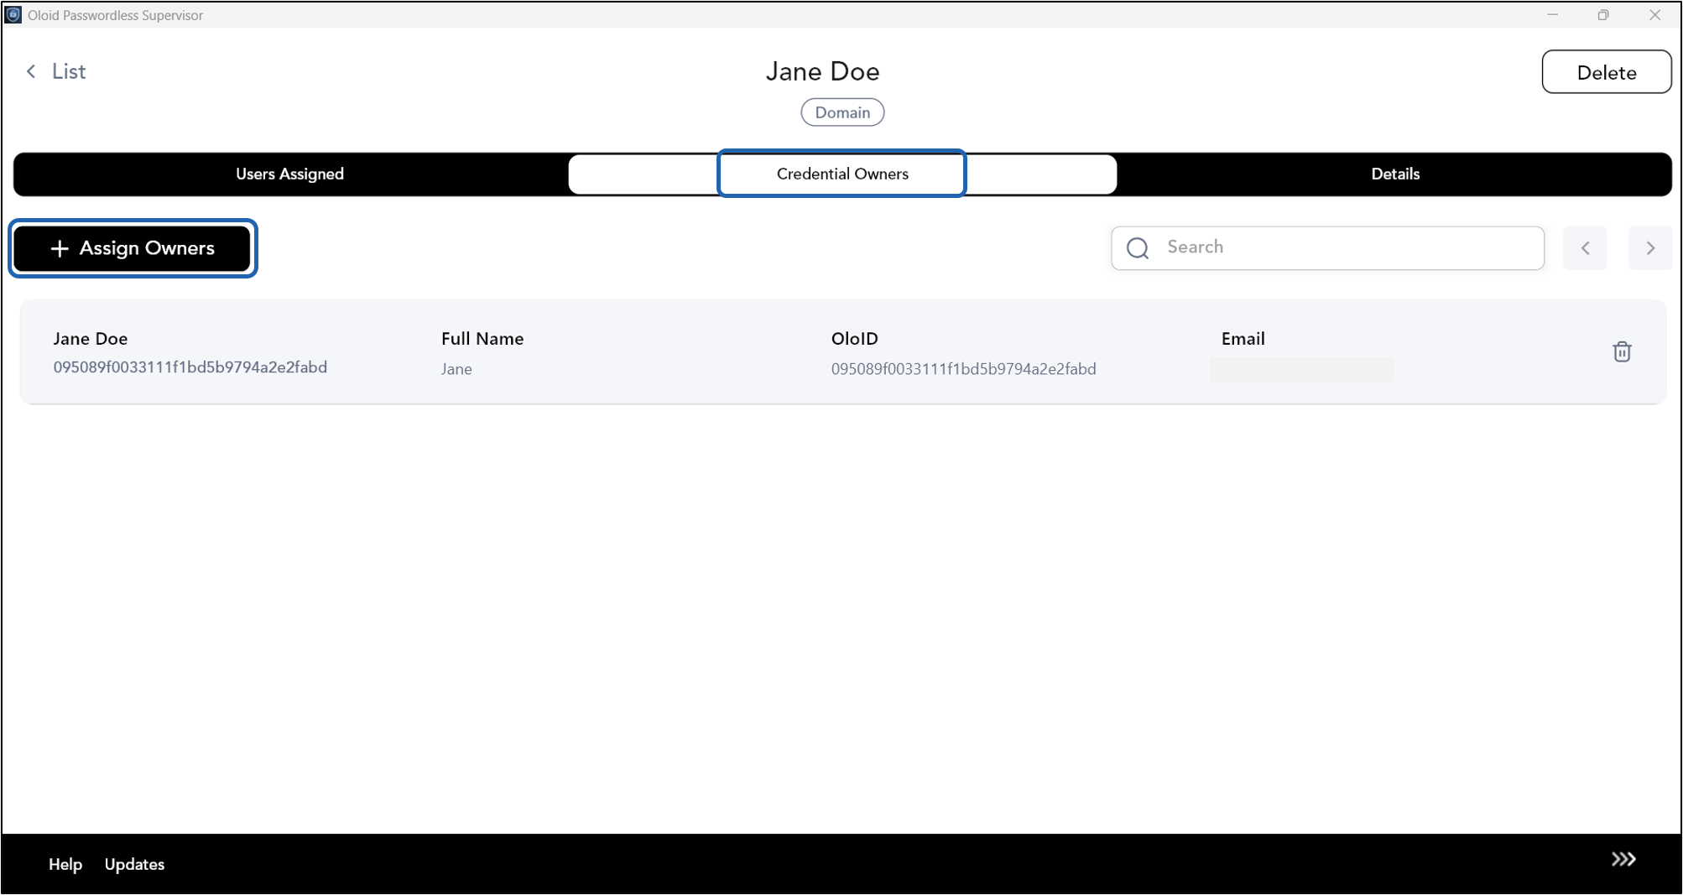Focus the Search input field
This screenshot has width=1683, height=895.
[1327, 247]
